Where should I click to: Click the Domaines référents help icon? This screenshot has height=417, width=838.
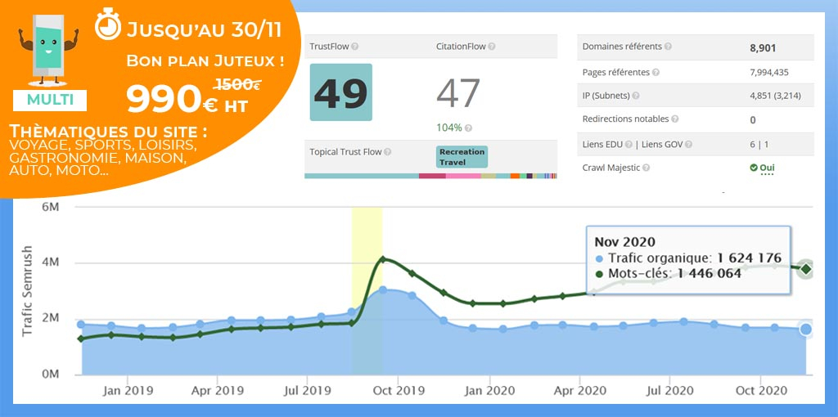[668, 47]
